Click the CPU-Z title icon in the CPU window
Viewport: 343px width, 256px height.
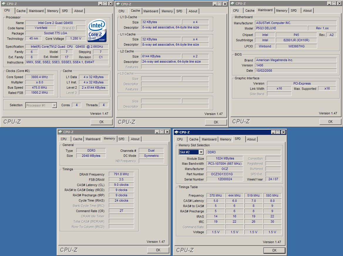[x=4, y=4]
